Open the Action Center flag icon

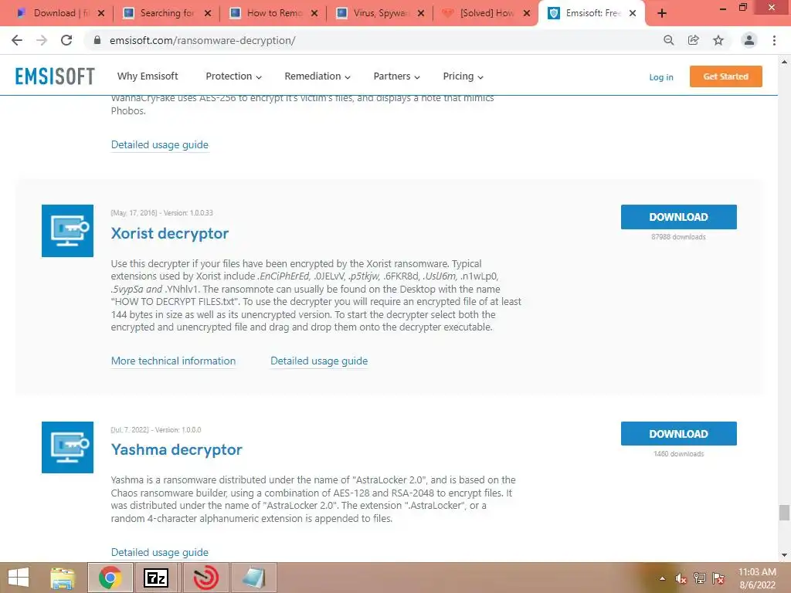coord(718,578)
